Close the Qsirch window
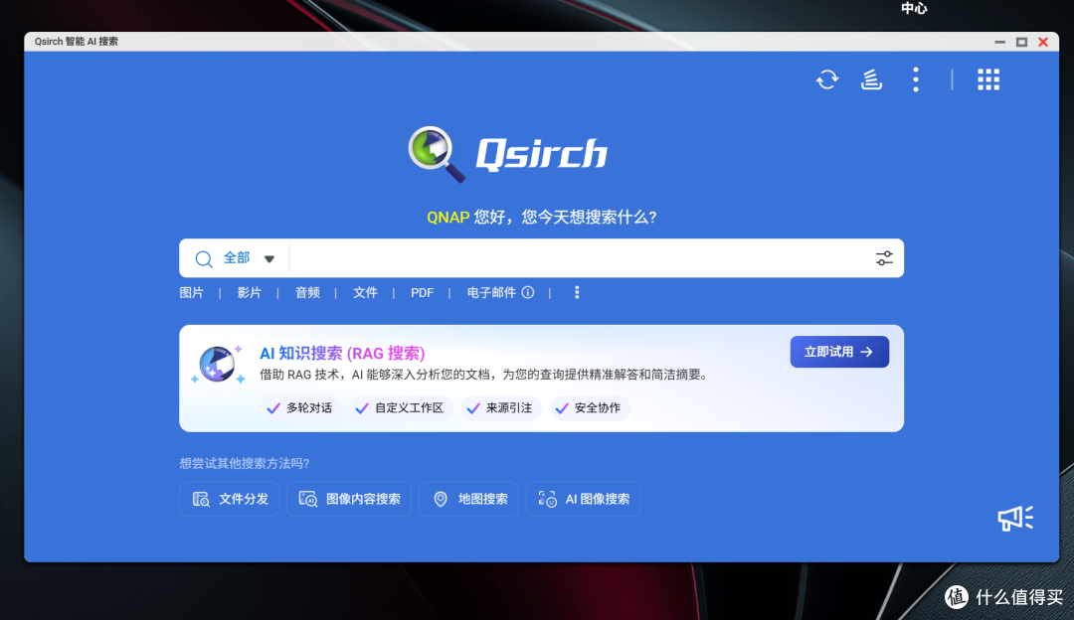The height and width of the screenshot is (620, 1074). click(x=1043, y=42)
